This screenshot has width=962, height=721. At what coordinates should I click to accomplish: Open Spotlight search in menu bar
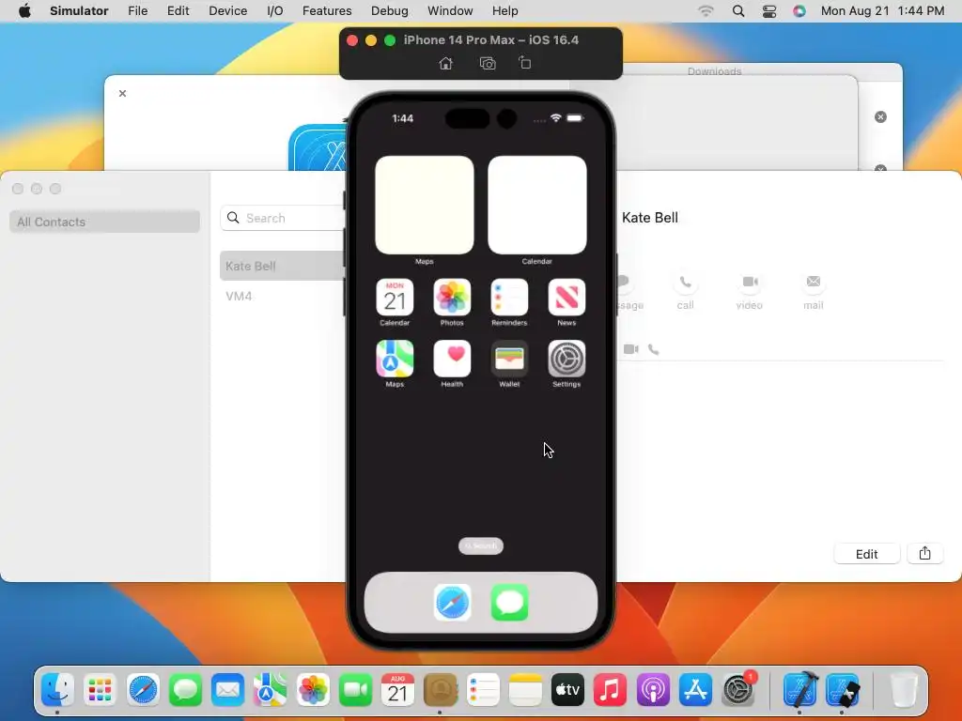pos(738,11)
